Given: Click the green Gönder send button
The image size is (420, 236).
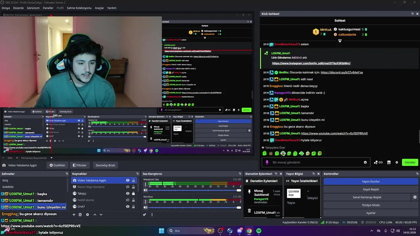Looking at the screenshot, I should (x=410, y=162).
